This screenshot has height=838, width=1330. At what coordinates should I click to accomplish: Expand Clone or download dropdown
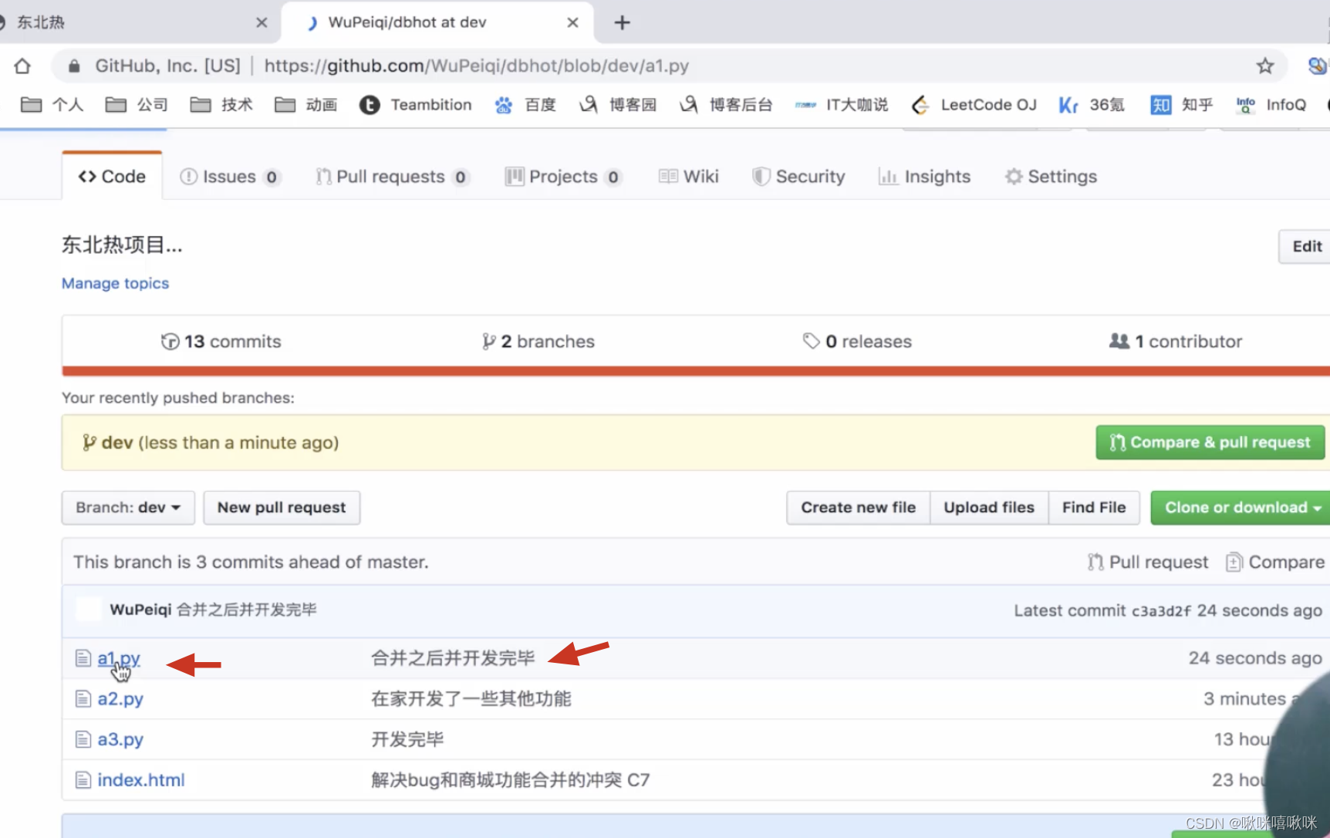[x=1241, y=508]
